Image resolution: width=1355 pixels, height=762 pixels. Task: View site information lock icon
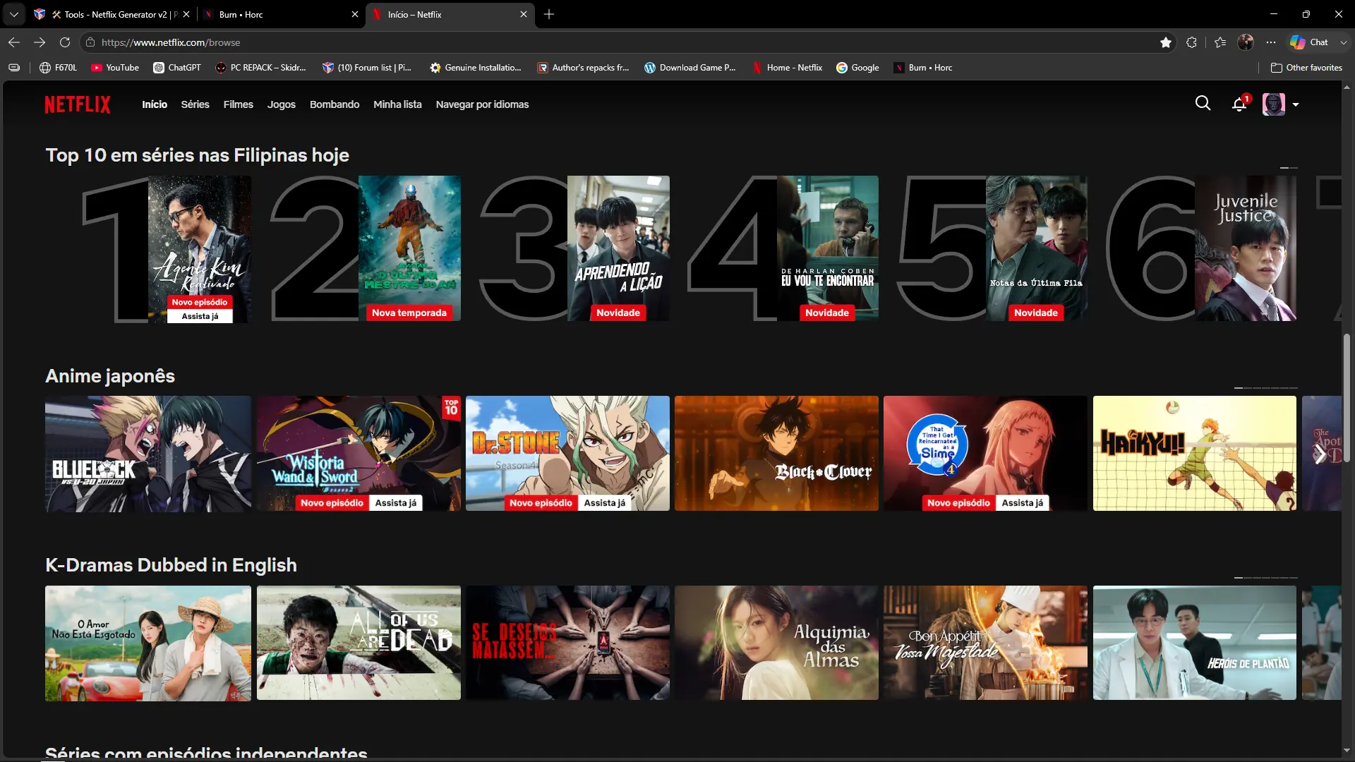tap(90, 42)
